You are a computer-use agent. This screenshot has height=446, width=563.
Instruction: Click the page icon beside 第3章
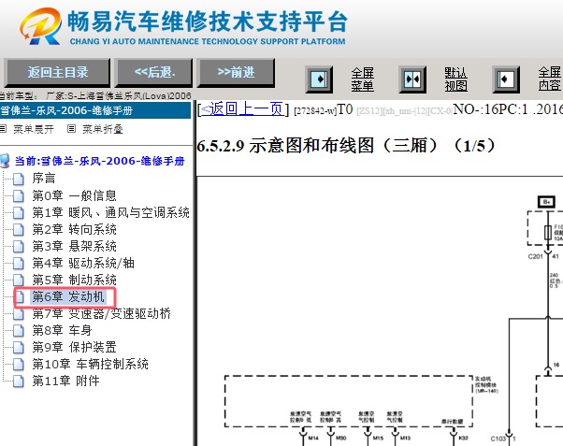19,246
